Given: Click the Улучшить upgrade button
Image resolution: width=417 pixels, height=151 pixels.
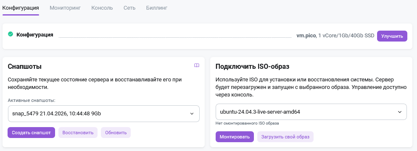Looking at the screenshot, I should click(392, 36).
